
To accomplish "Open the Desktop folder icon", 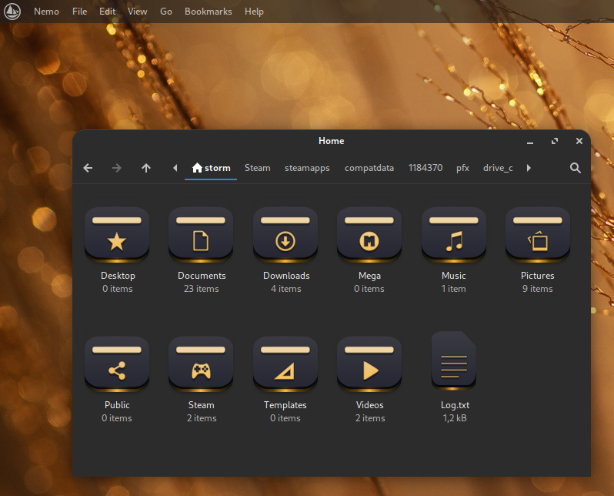I will coord(117,235).
